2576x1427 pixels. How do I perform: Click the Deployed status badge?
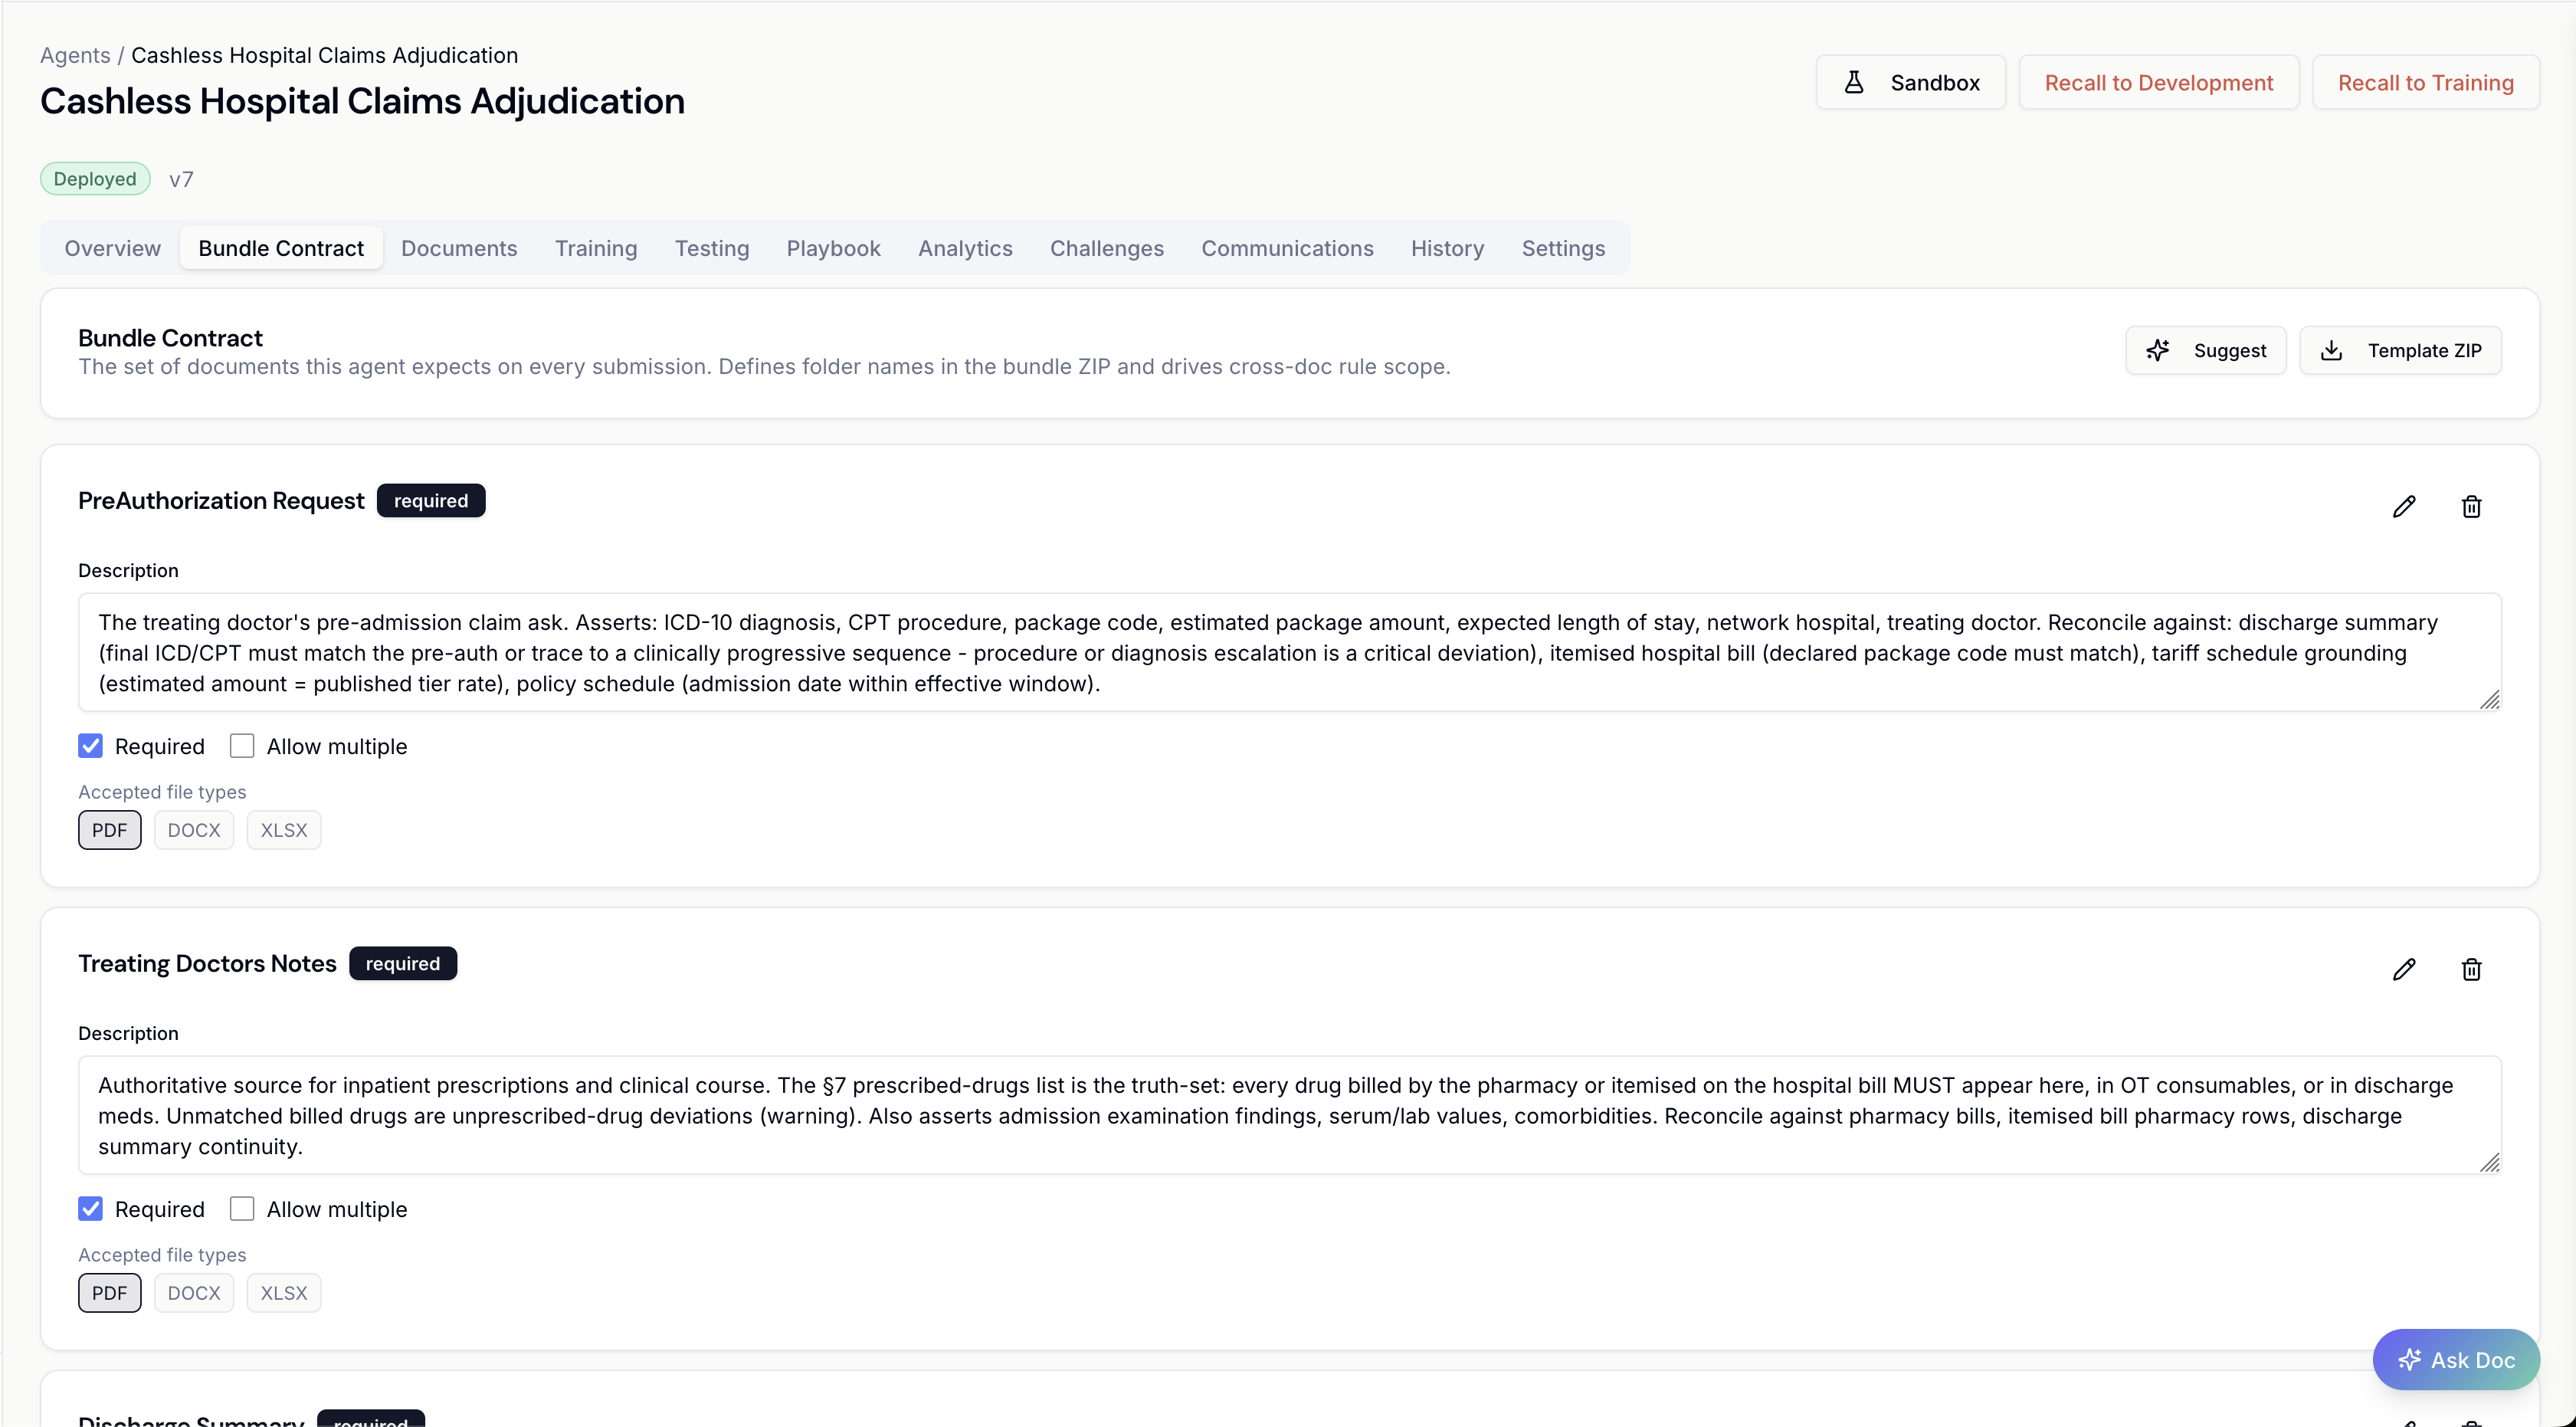click(x=95, y=179)
